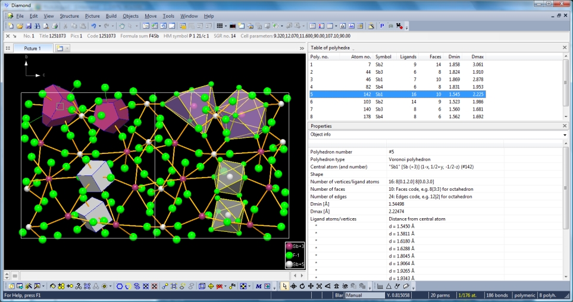Toggle the F-1 legend entry
Screen dimensions: 573x302
295,255
